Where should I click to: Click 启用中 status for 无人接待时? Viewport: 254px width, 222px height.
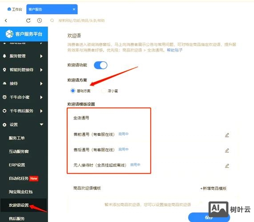coord(135,165)
